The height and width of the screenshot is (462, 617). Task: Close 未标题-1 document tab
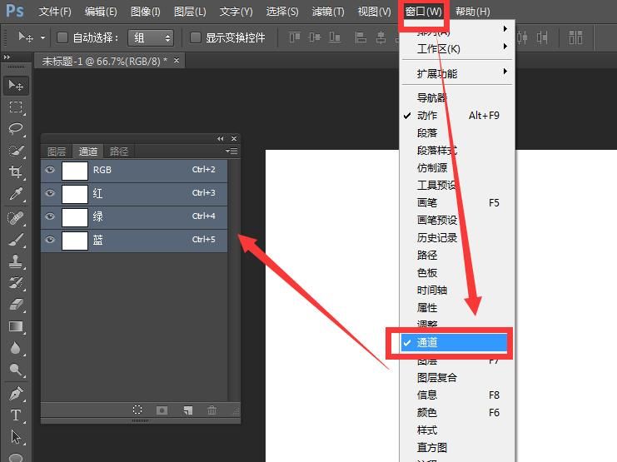(177, 60)
